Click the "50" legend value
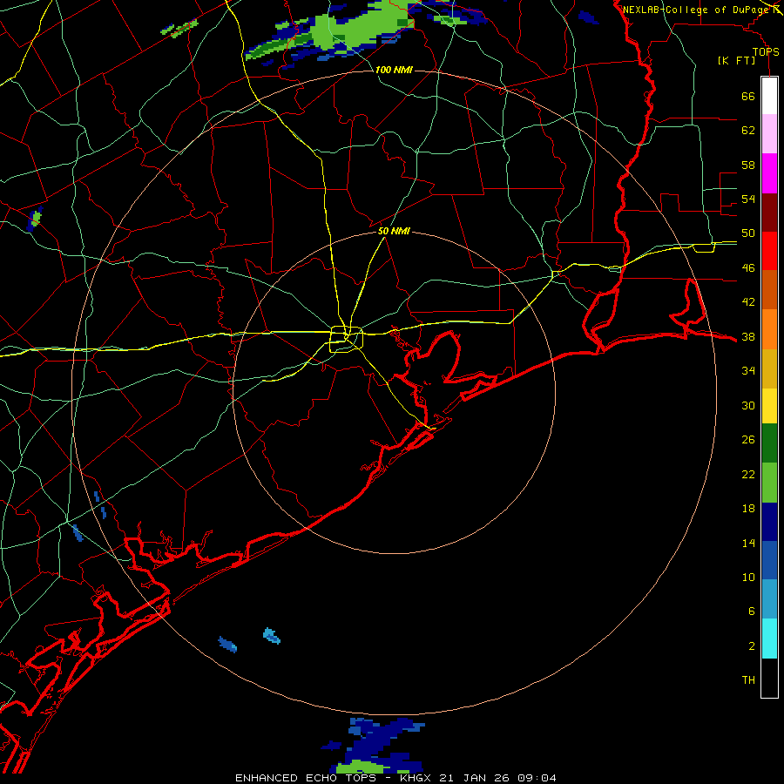 (x=748, y=233)
